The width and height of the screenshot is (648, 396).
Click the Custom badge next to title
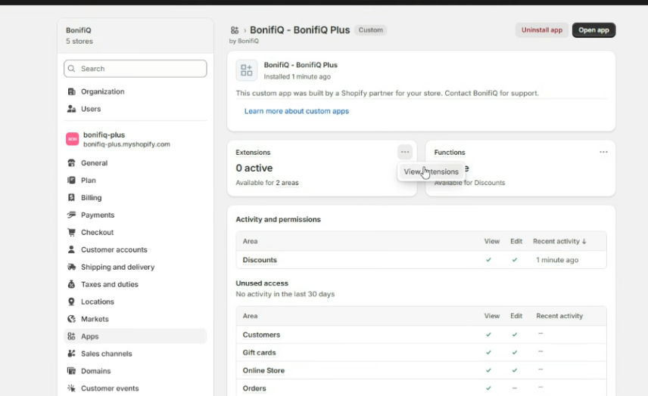click(371, 30)
